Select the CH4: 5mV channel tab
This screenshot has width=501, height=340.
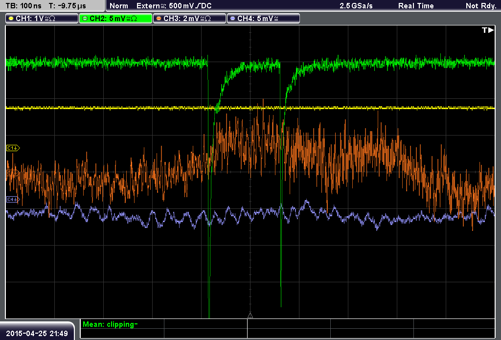point(263,19)
